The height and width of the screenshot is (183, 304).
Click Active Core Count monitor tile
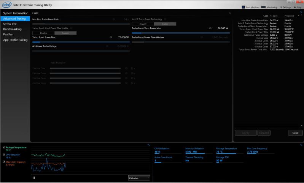coord(168,159)
